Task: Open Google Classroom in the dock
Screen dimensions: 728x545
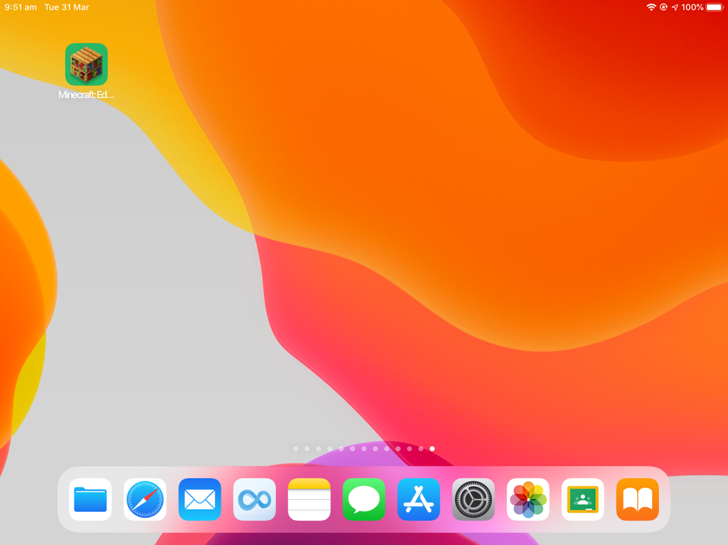Action: click(x=582, y=499)
